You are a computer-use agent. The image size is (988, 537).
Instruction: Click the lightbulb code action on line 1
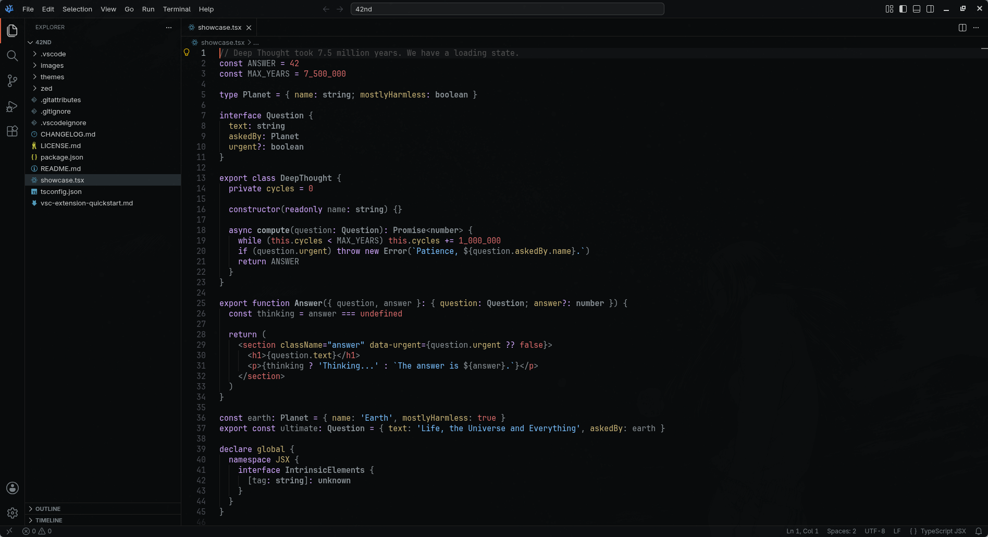187,53
